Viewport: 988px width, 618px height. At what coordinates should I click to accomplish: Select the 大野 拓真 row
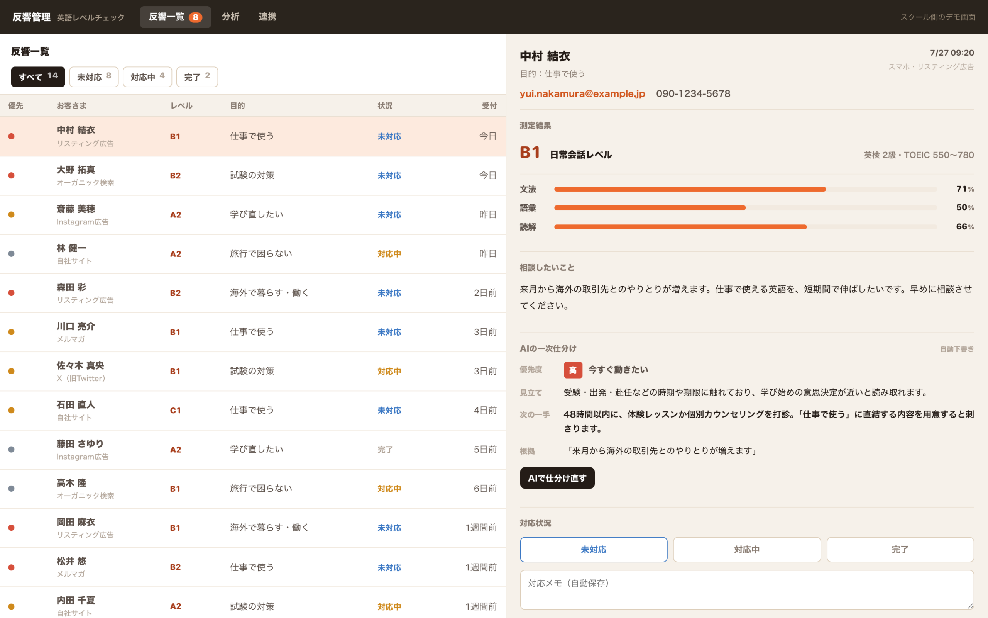pos(253,176)
